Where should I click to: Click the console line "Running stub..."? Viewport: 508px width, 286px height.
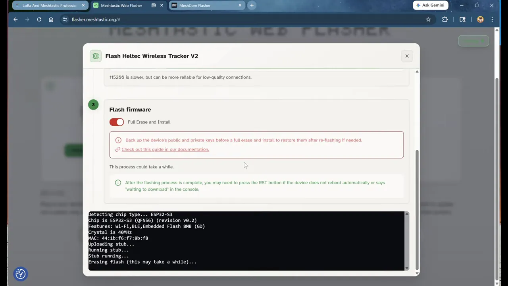coord(108,250)
